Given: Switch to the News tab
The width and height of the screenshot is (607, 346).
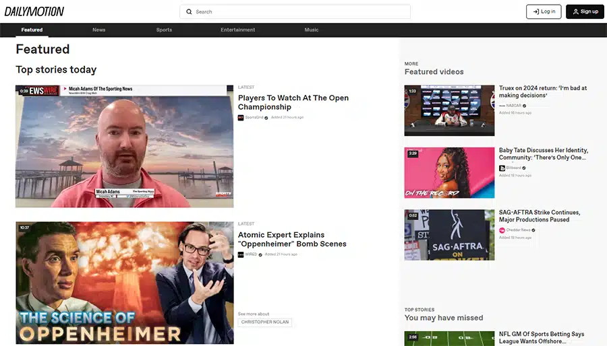Looking at the screenshot, I should click(x=98, y=30).
